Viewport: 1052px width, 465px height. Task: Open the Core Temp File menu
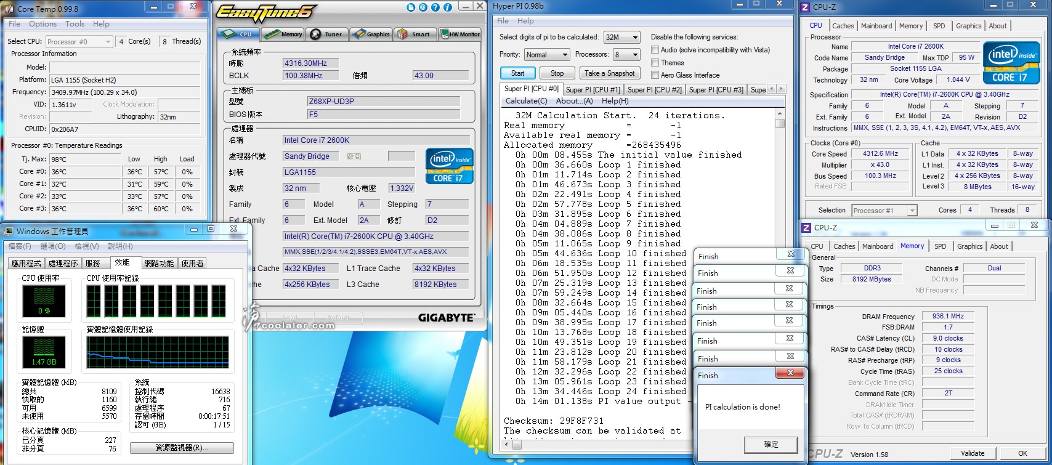[14, 24]
